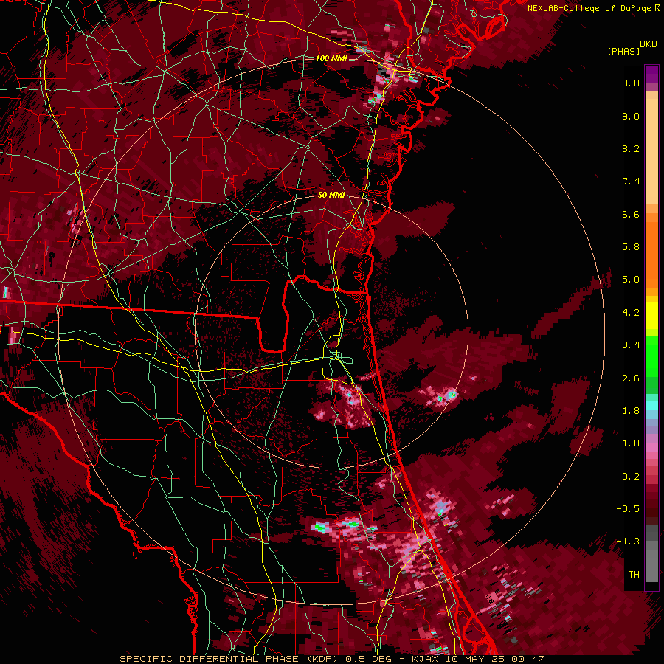Click the 5.0 value on the scale
Image resolution: width=664 pixels, height=664 pixels.
click(631, 280)
